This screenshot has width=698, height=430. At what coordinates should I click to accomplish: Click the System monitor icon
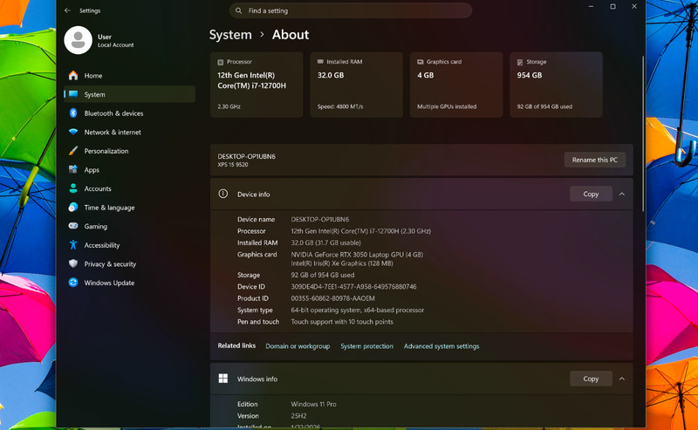pos(73,94)
